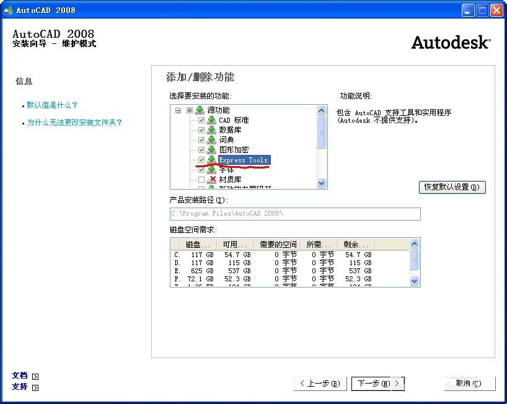
Task: Click the Autodesk logo
Action: 451,42
